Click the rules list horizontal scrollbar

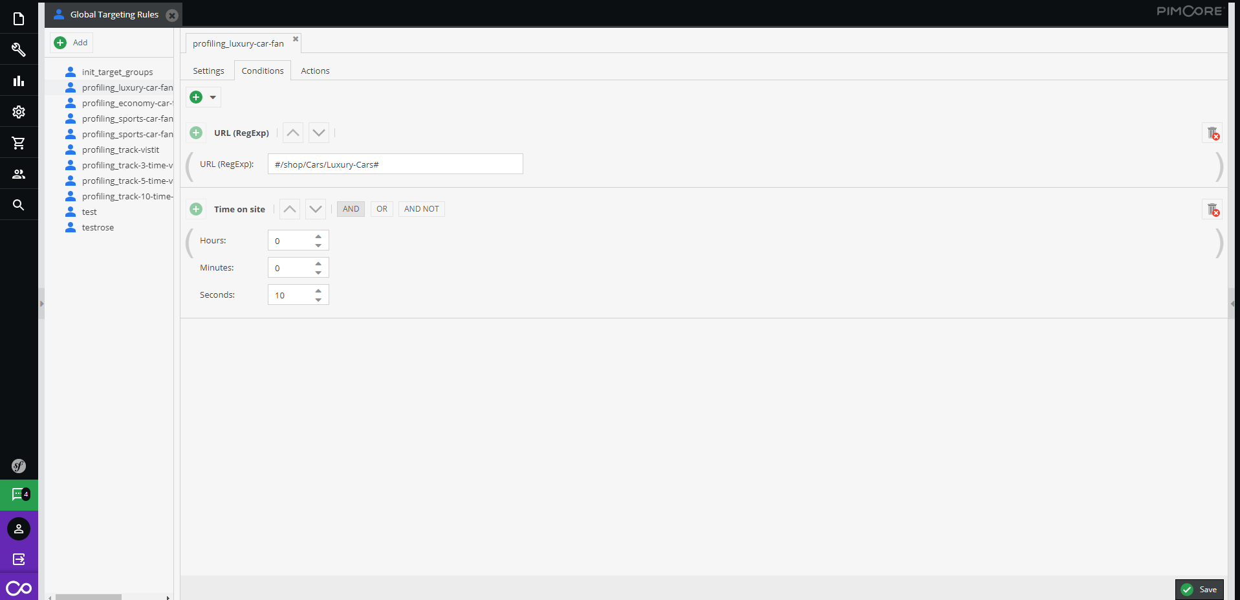89,597
